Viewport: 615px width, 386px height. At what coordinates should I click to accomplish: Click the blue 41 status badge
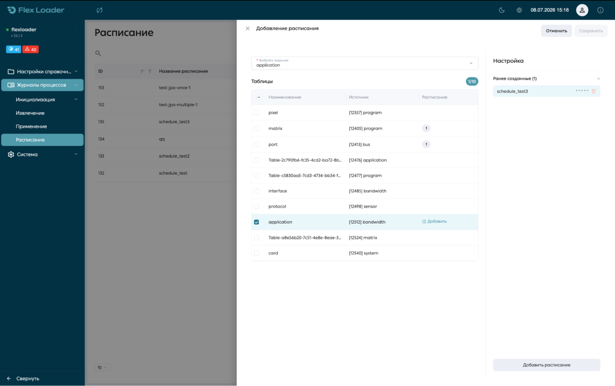pyautogui.click(x=14, y=49)
